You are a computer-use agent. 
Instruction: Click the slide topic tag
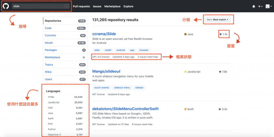click(97, 50)
